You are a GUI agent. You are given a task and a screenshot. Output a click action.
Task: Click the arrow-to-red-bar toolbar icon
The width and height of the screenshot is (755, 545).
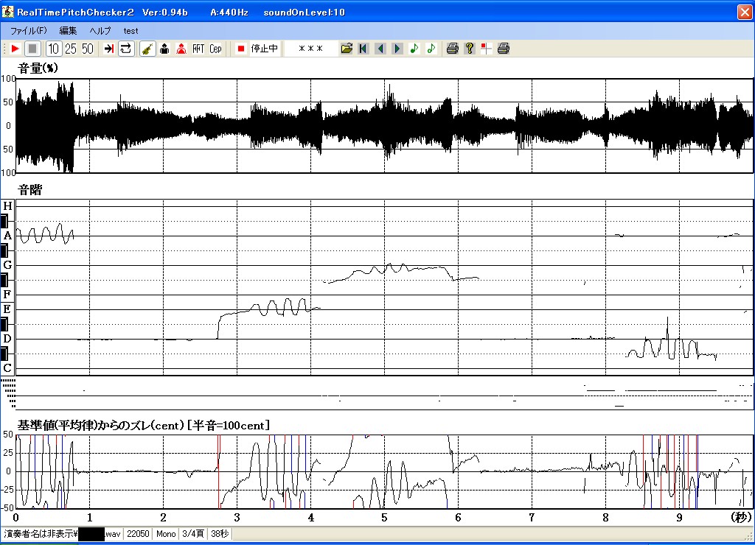[x=109, y=49]
